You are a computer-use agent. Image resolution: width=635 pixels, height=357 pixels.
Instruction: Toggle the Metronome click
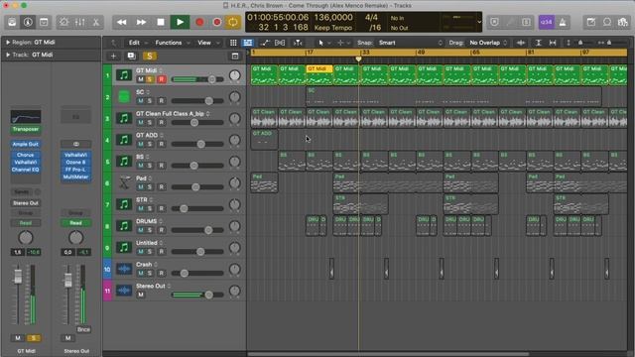(563, 22)
